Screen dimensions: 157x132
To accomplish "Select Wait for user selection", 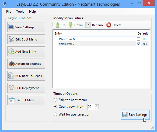I will (55, 114).
